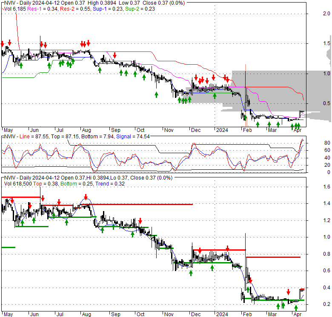The height and width of the screenshot is (317, 332).
Task: Click Vol 618,500 in bottom chart
Action: click(18, 184)
